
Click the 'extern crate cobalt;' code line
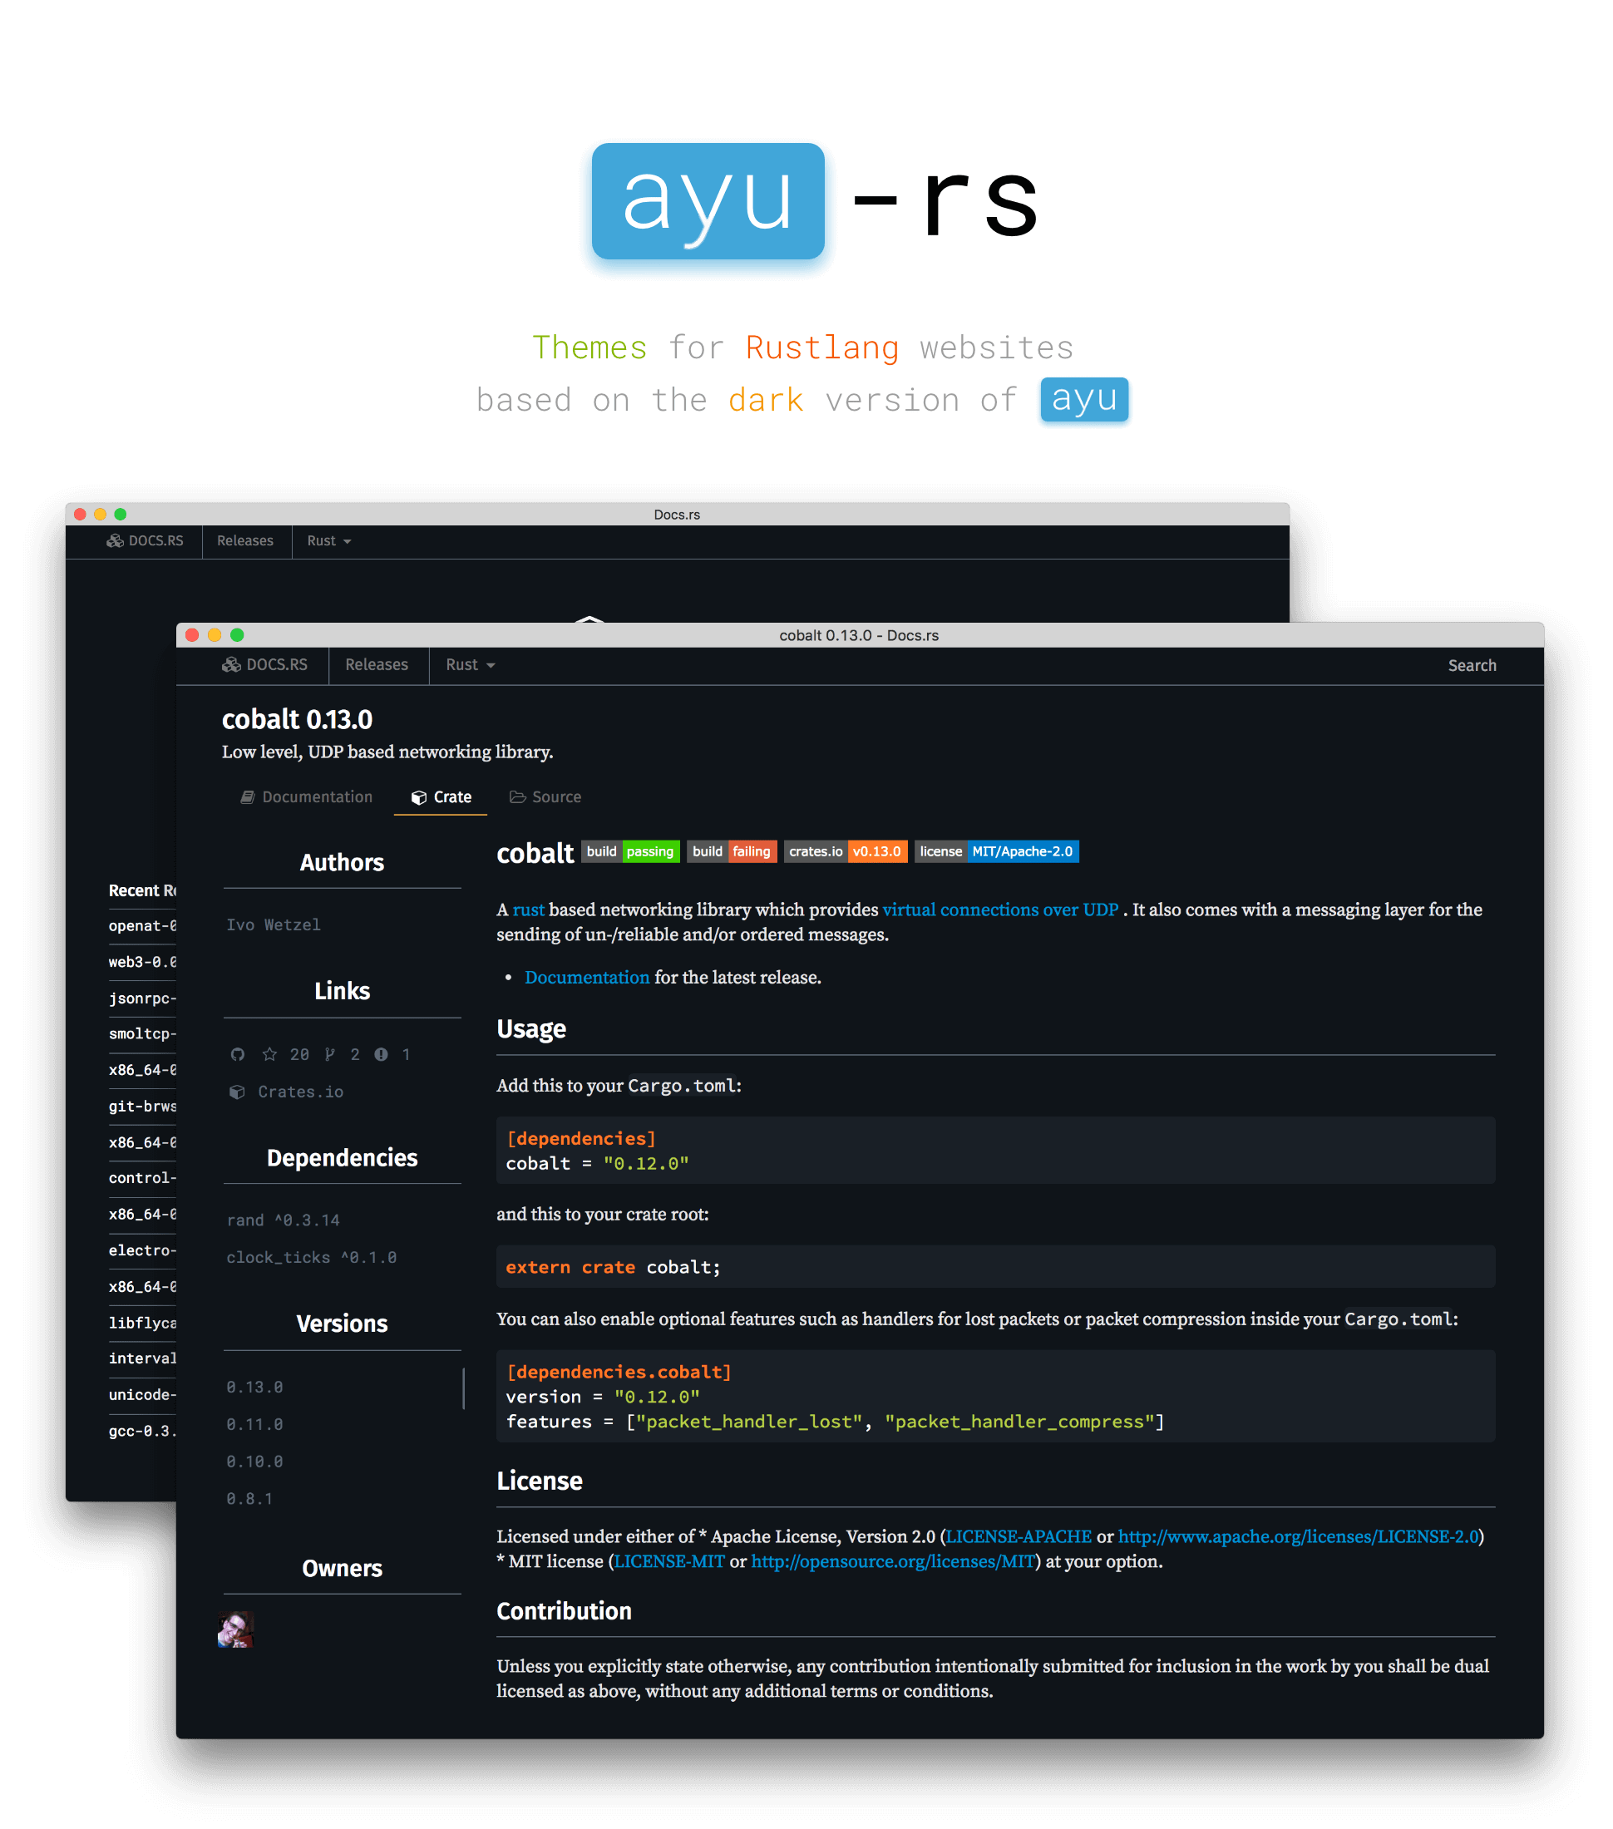pyautogui.click(x=613, y=1267)
